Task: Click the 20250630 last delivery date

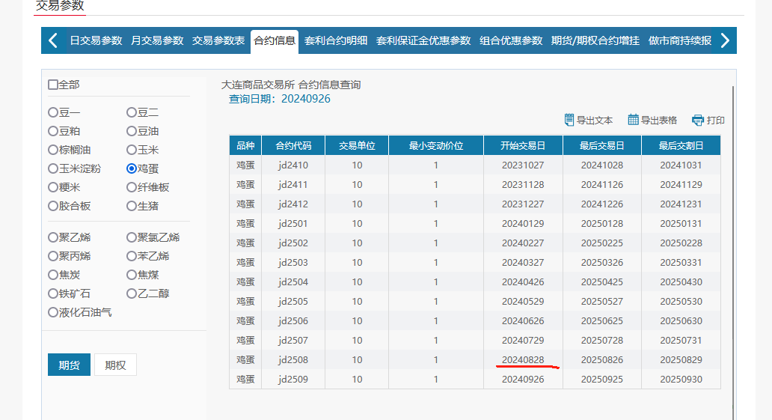Action: click(x=681, y=321)
